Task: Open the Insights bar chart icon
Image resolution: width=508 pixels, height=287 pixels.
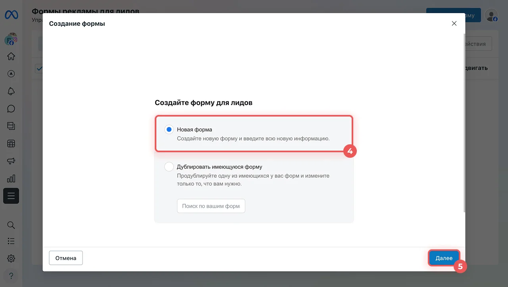Action: 11,178
